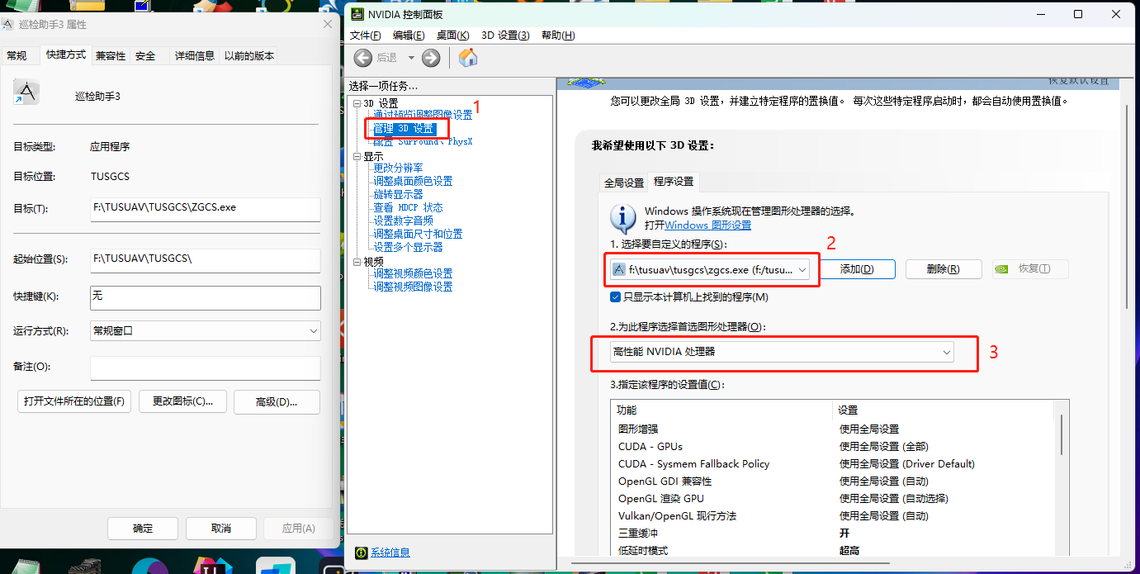Viewport: 1140px width, 574px height.
Task: Select 设置数字音频 in task tree
Action: [403, 221]
